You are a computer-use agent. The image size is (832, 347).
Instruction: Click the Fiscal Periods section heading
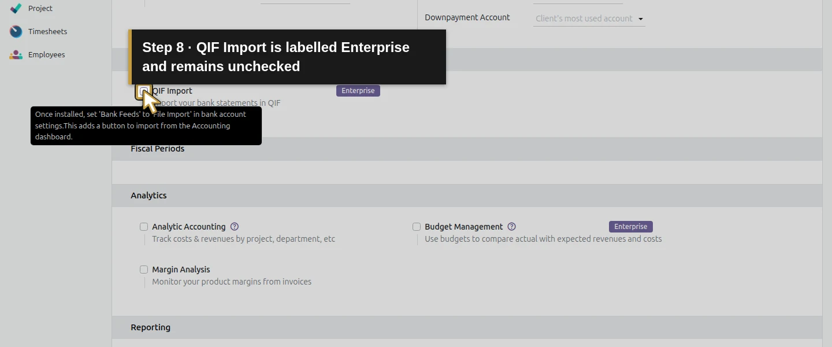coord(158,149)
